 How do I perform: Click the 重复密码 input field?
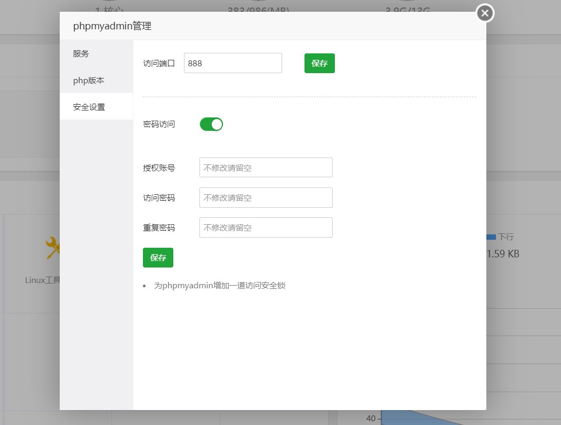[x=266, y=227]
